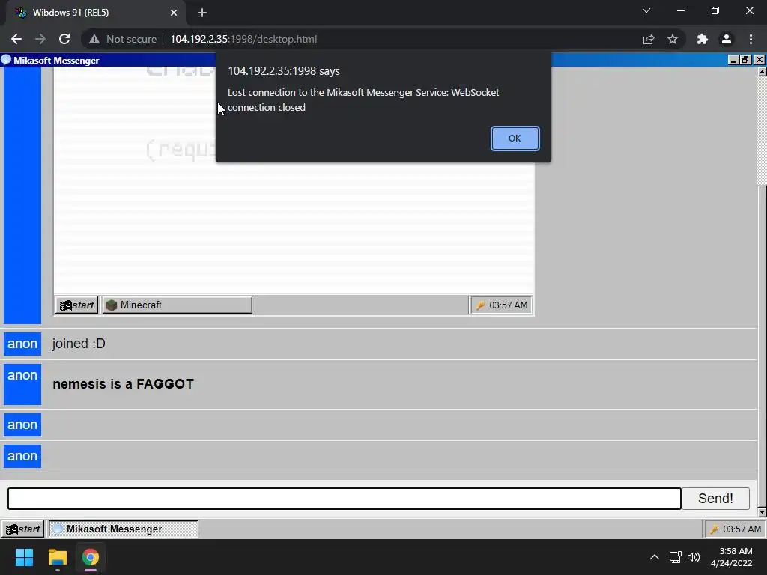
Task: Click the address bar URL text
Action: [x=243, y=39]
